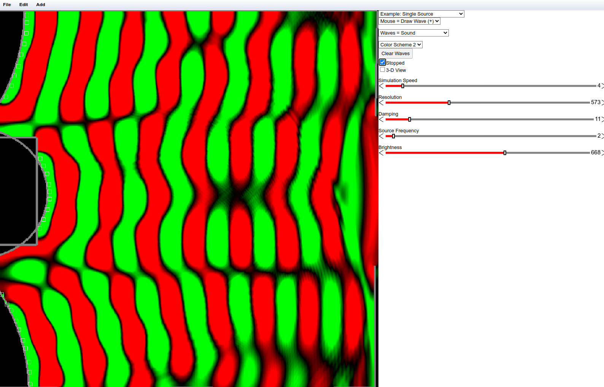Open the Edit menu
Screen dimensions: 604x387
point(24,5)
